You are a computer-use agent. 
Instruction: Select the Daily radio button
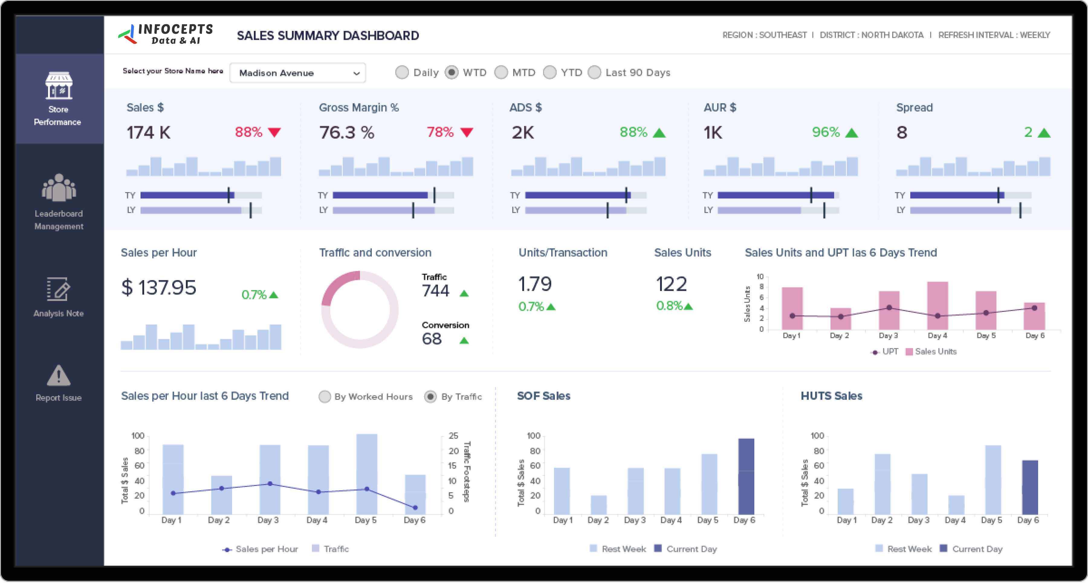coord(402,72)
